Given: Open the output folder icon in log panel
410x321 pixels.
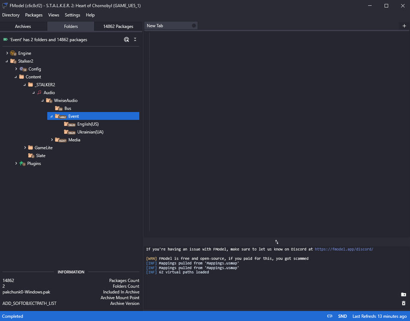Looking at the screenshot, I should point(404,294).
